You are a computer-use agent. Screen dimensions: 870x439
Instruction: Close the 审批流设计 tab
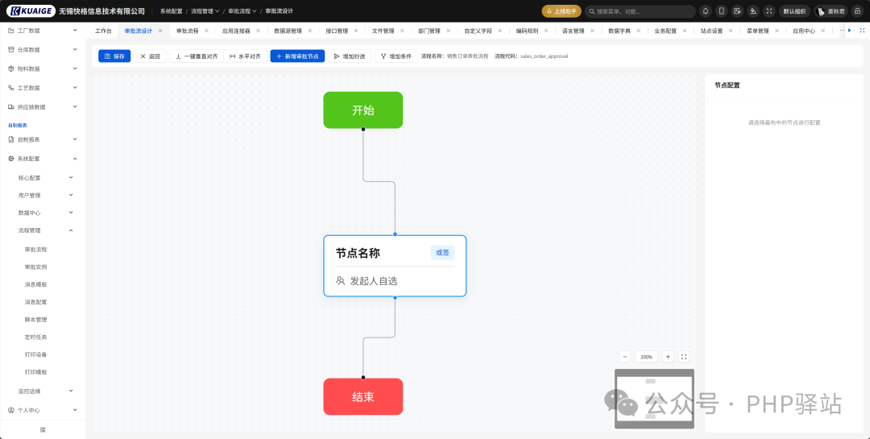160,31
